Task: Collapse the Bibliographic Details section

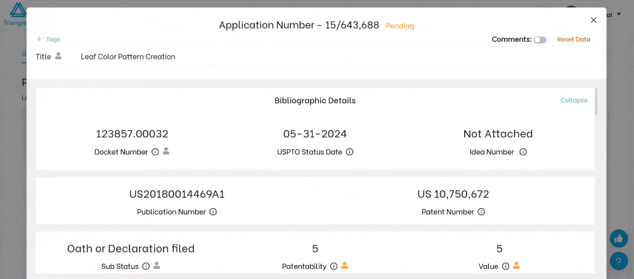Action: pos(574,101)
